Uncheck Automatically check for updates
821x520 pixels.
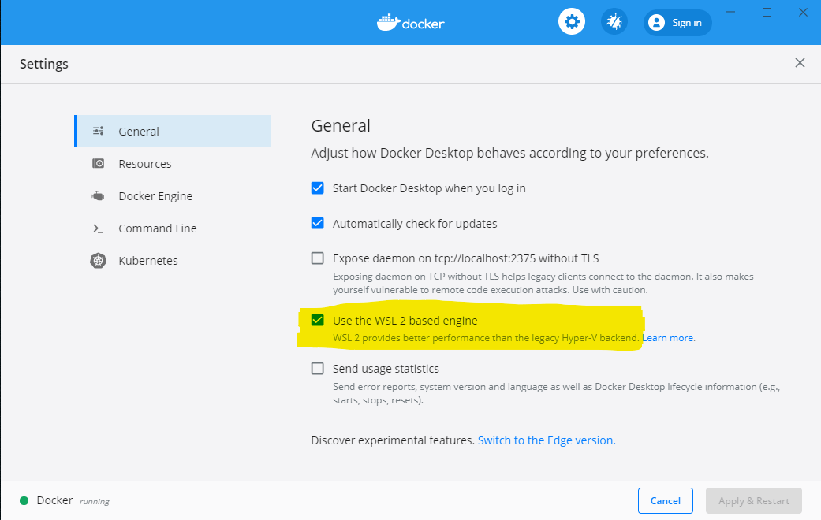[317, 224]
